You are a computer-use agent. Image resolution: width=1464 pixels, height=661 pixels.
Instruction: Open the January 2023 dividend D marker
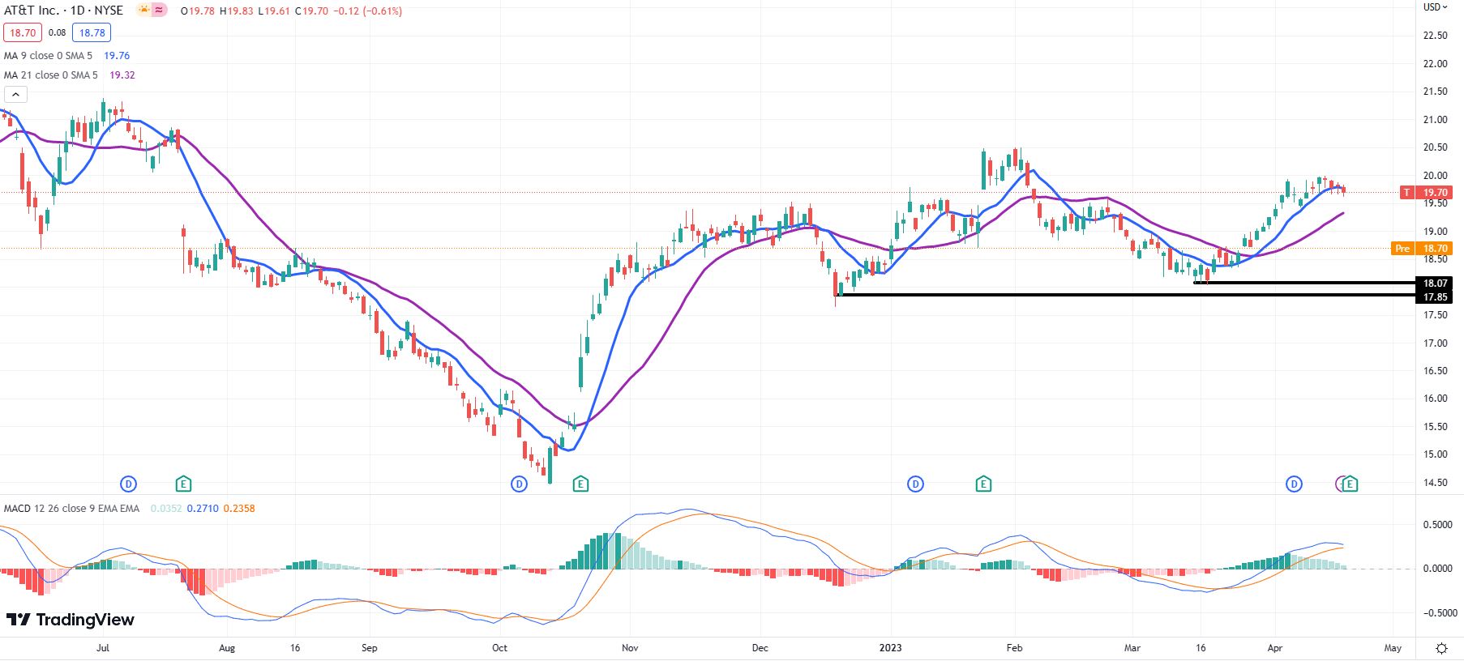915,484
